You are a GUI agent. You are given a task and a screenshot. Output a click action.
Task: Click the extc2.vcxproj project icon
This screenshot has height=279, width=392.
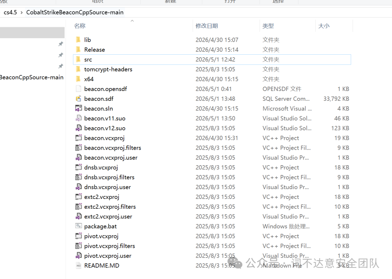pos(78,197)
